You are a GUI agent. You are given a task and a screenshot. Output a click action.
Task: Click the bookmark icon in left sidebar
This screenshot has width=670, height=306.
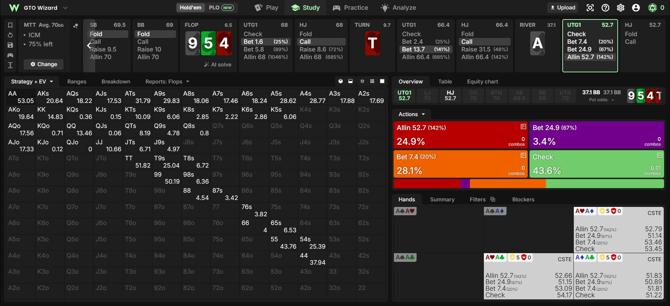click(10, 25)
